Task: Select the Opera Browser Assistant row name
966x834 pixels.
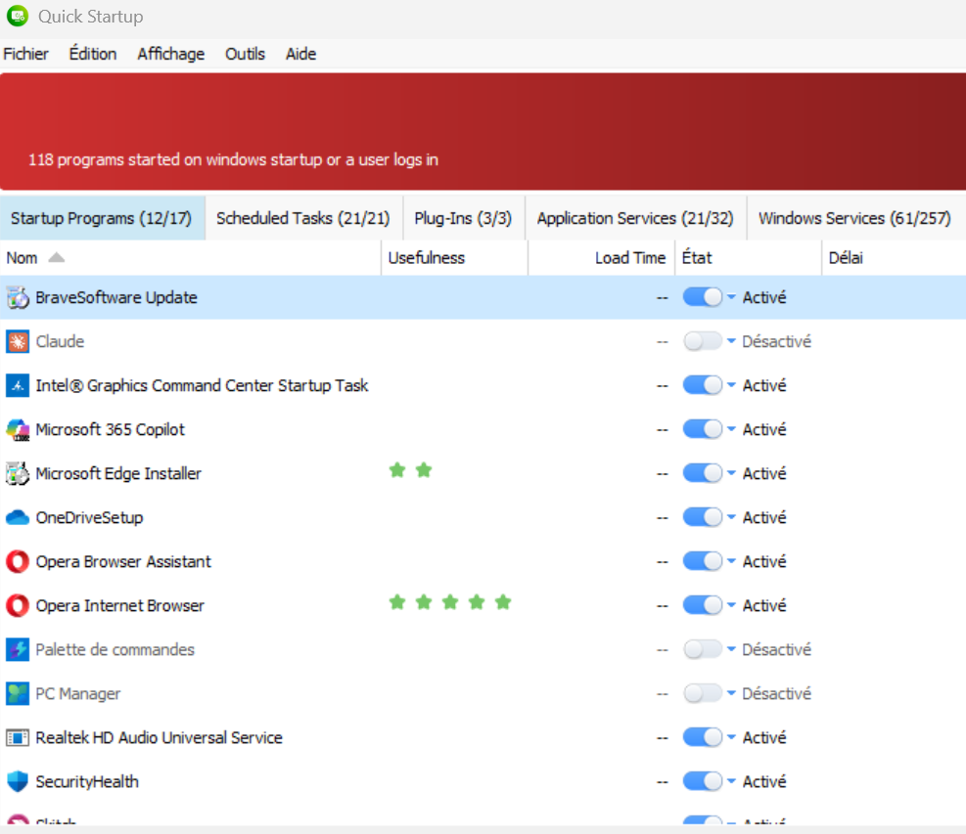Action: click(x=123, y=562)
